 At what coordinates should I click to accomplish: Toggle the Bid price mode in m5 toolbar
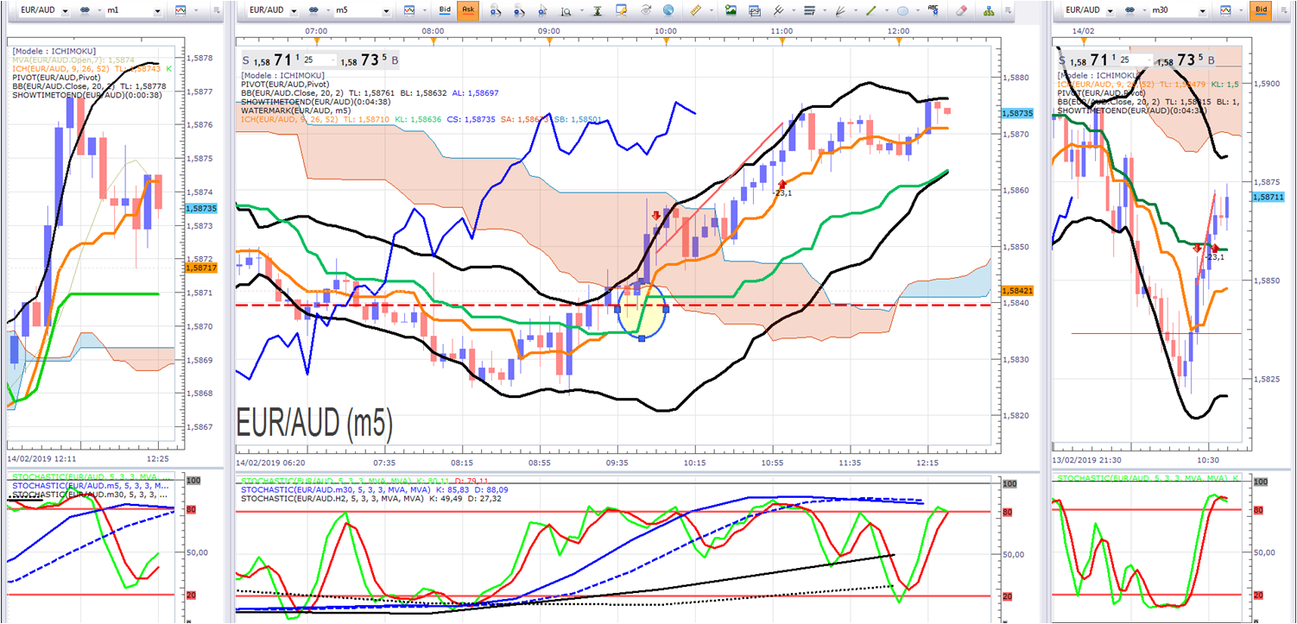point(445,10)
